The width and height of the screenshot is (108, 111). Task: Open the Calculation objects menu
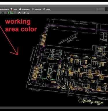[4, 9]
